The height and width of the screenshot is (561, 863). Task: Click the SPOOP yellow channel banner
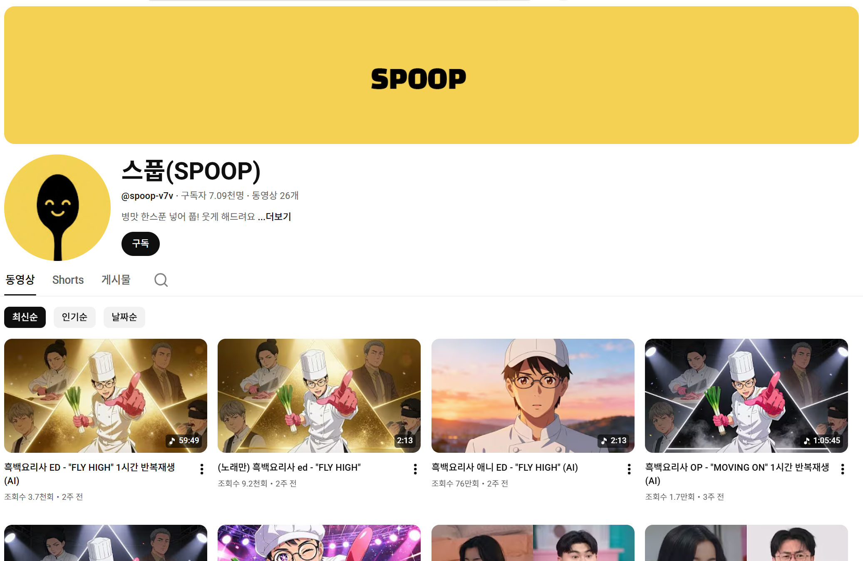click(x=431, y=75)
